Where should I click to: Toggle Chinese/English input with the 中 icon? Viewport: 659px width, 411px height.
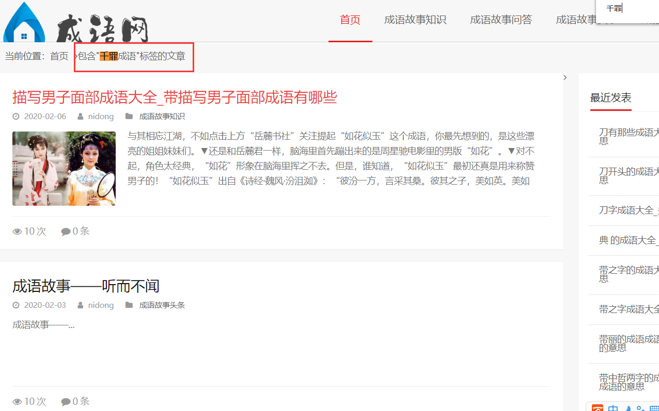coord(613,407)
